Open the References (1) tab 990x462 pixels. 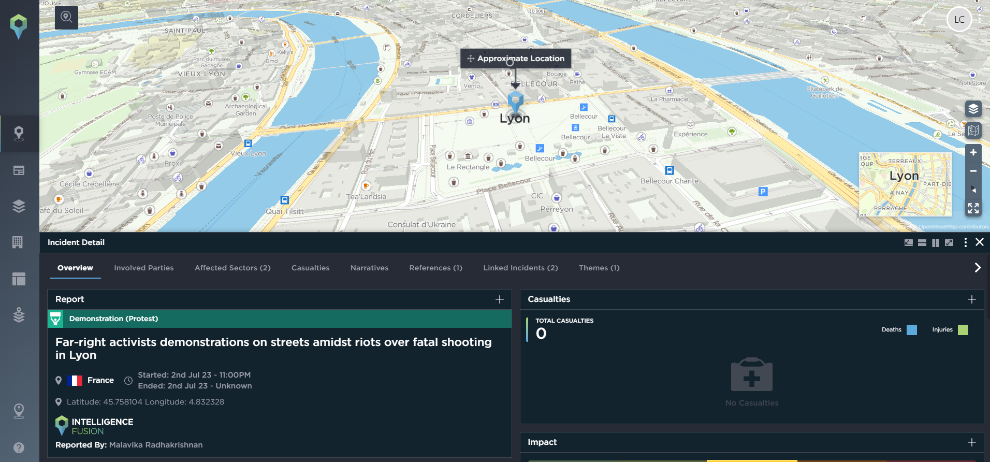[x=436, y=268]
